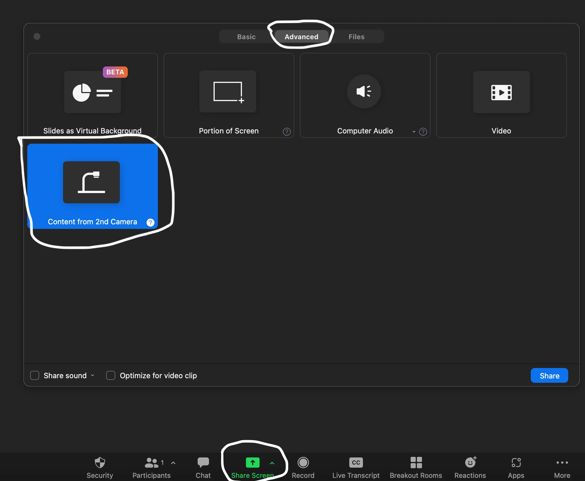
Task: Click the blue Share button
Action: pos(549,375)
